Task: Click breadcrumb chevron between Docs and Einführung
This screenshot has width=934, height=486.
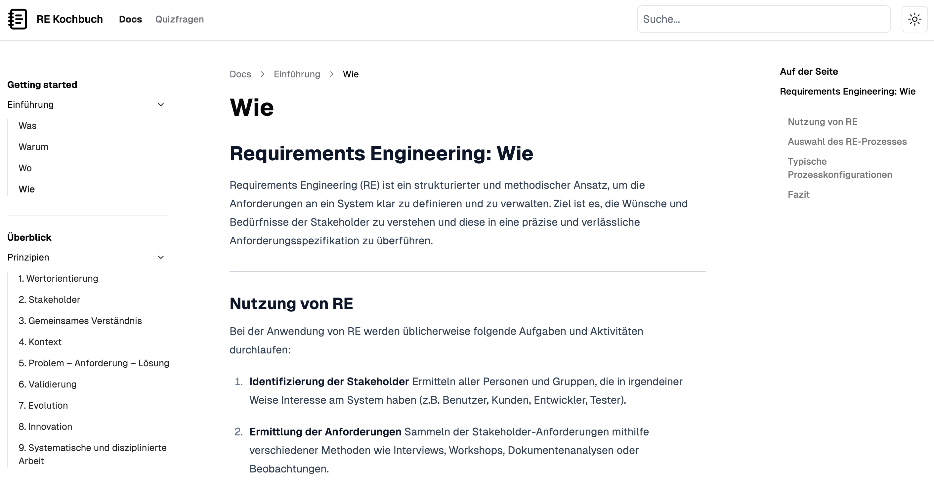Action: pos(263,74)
